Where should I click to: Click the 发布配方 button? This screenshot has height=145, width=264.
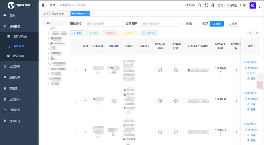click(128, 33)
